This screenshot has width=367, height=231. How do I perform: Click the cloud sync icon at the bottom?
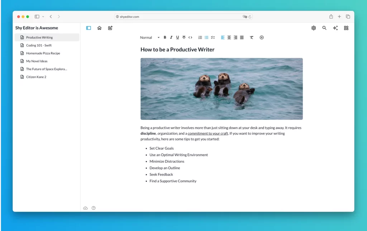coord(85,208)
